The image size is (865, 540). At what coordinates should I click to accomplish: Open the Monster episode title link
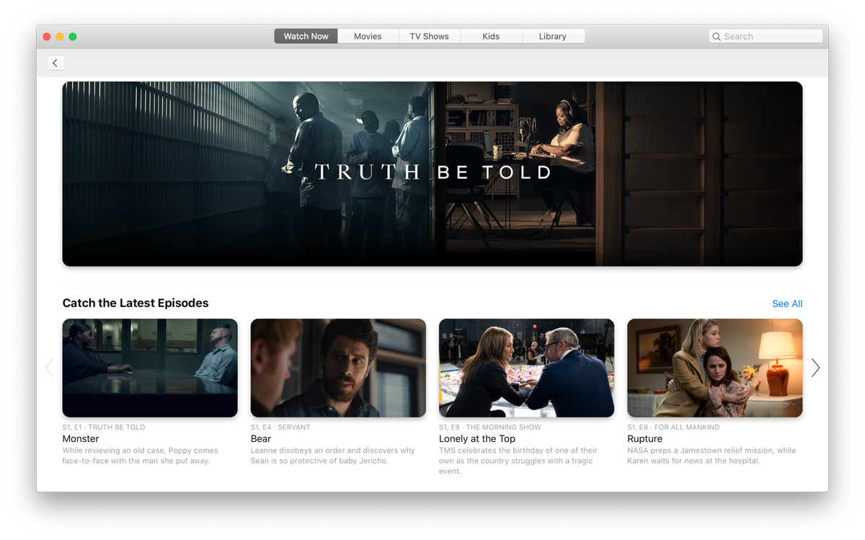(80, 438)
